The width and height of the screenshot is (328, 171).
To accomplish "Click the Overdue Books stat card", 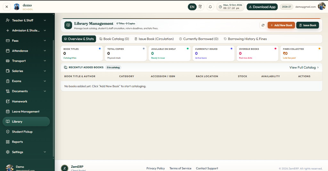I will [258, 53].
